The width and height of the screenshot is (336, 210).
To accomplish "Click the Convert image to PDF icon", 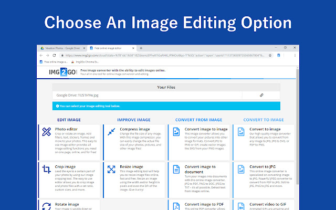I will pos(176,206).
